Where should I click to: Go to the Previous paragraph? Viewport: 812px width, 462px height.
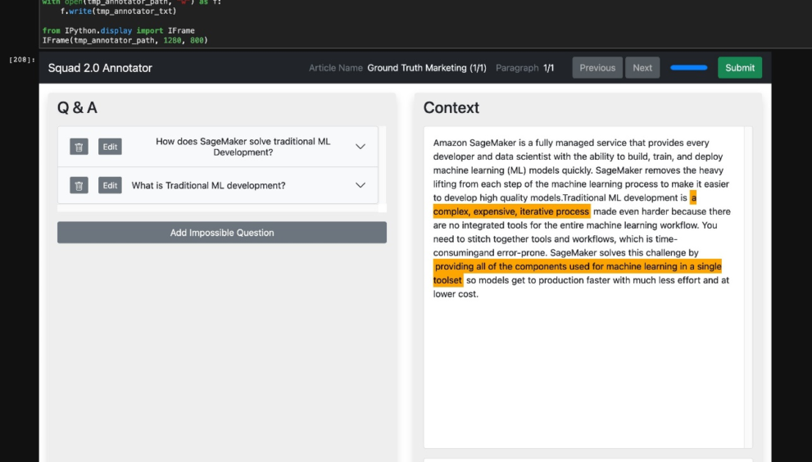[597, 68]
